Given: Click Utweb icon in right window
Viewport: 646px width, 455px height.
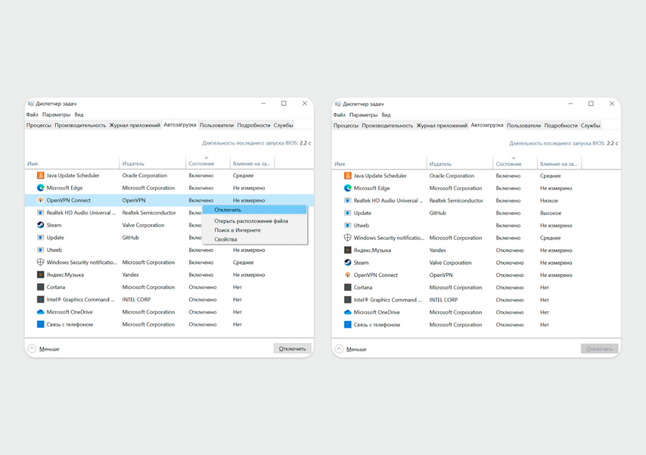Looking at the screenshot, I should (348, 226).
